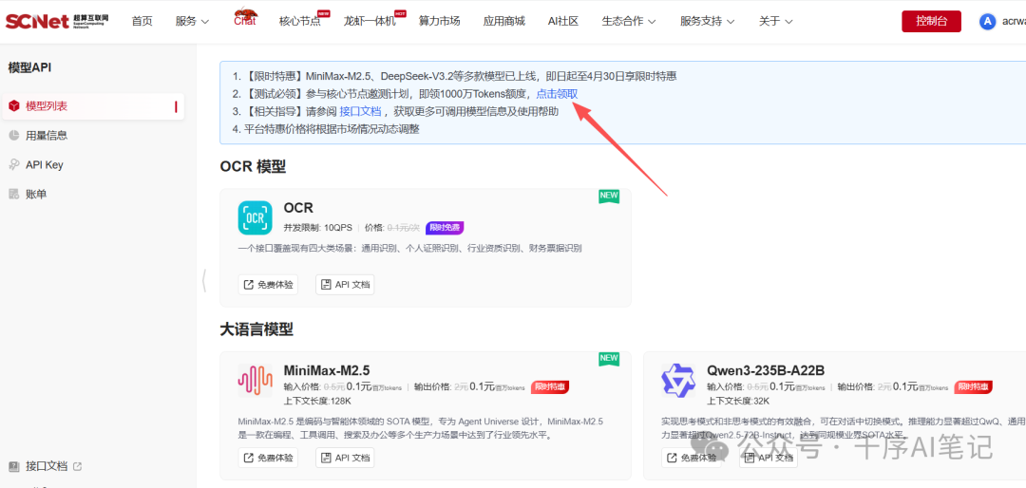
Task: Open the Chat lobster icon link
Action: click(245, 17)
